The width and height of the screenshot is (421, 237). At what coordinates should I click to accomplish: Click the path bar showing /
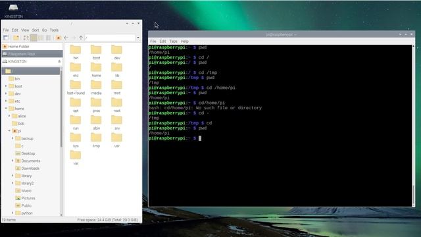click(x=110, y=38)
